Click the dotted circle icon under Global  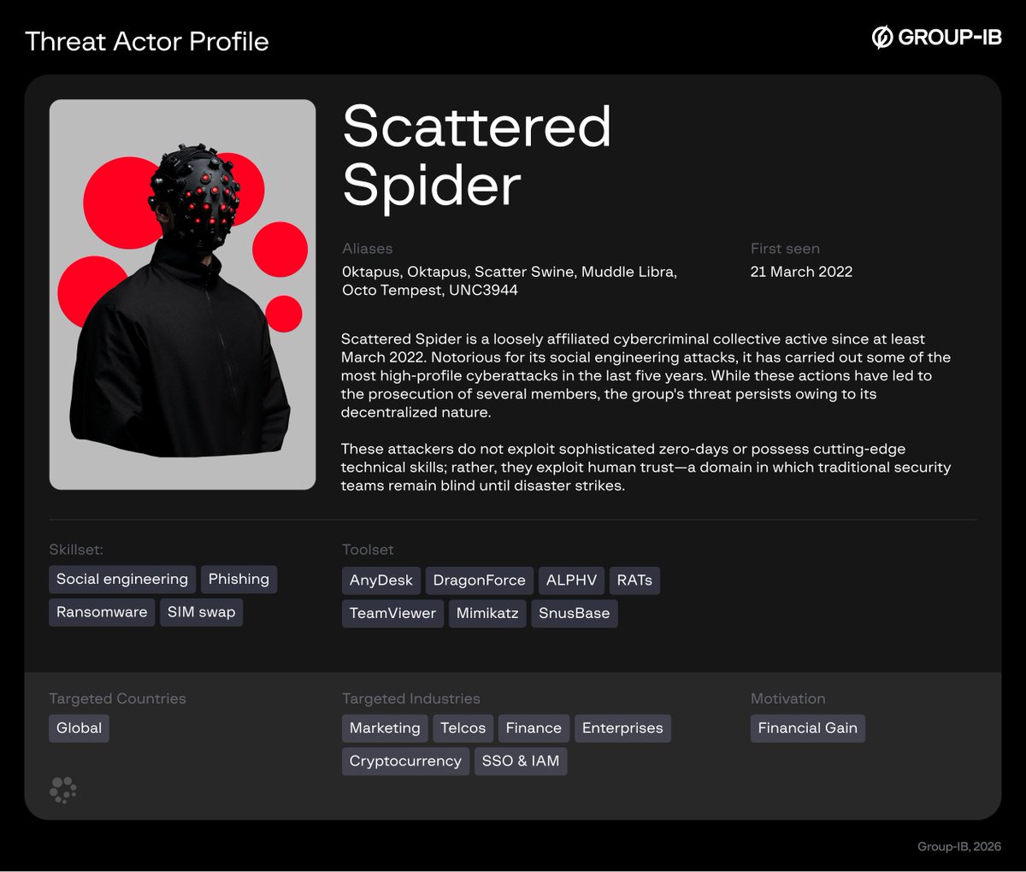pyautogui.click(x=63, y=790)
